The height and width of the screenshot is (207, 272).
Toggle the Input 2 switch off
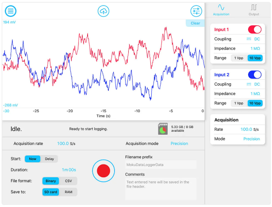click(254, 74)
